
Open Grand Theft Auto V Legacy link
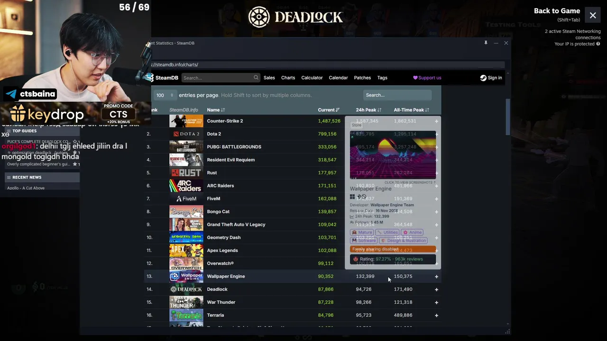click(x=236, y=224)
